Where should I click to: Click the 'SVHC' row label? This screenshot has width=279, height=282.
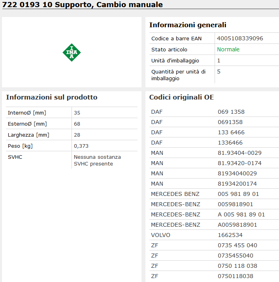pyautogui.click(x=15, y=157)
